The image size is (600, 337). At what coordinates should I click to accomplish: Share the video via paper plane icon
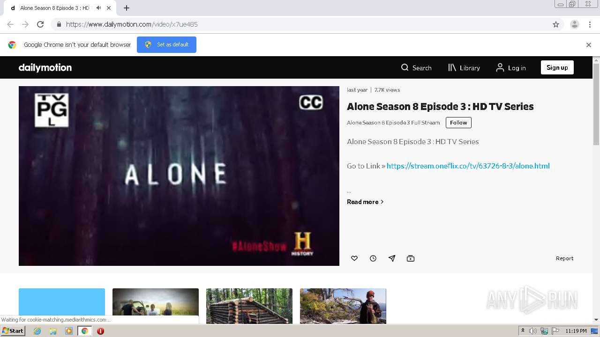(x=392, y=258)
